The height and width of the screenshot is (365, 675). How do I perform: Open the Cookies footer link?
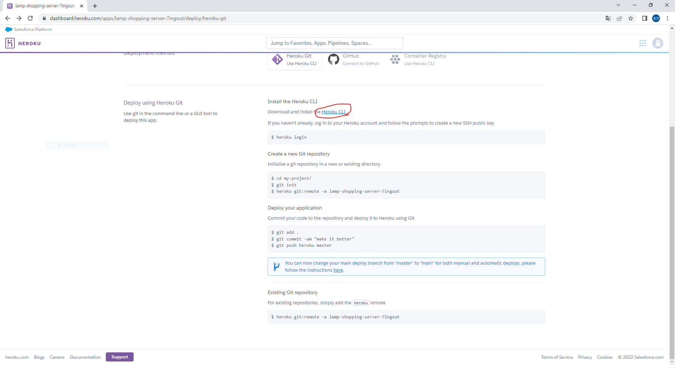tap(605, 357)
